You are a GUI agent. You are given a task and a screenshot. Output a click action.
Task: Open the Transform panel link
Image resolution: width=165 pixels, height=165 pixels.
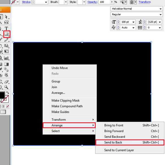(x=145, y=2)
